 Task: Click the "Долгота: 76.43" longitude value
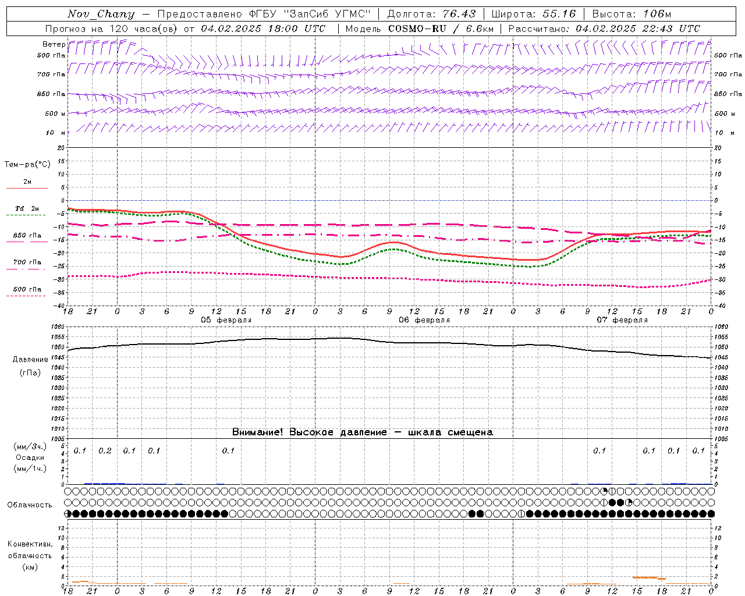431,14
